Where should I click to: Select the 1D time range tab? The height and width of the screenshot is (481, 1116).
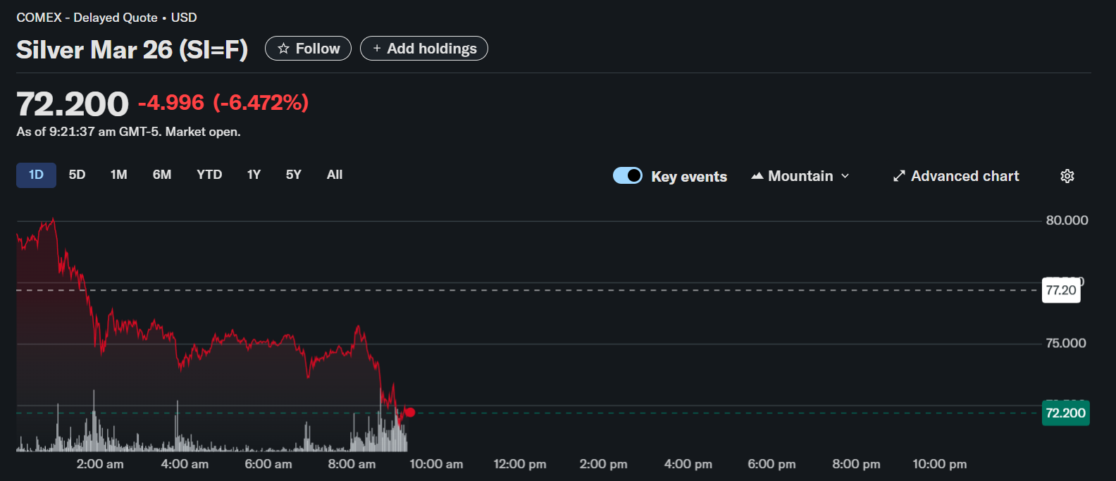point(36,175)
